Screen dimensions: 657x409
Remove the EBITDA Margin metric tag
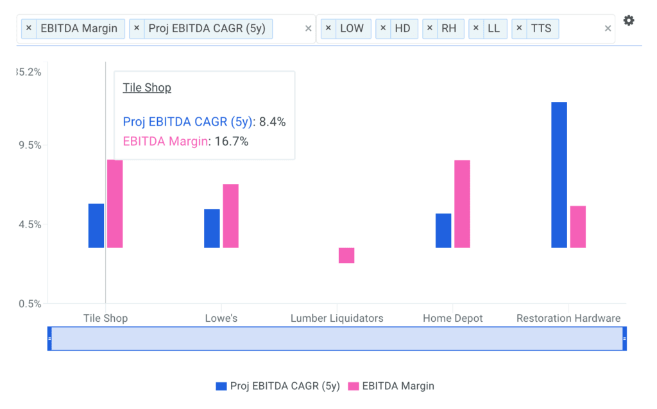click(x=30, y=29)
